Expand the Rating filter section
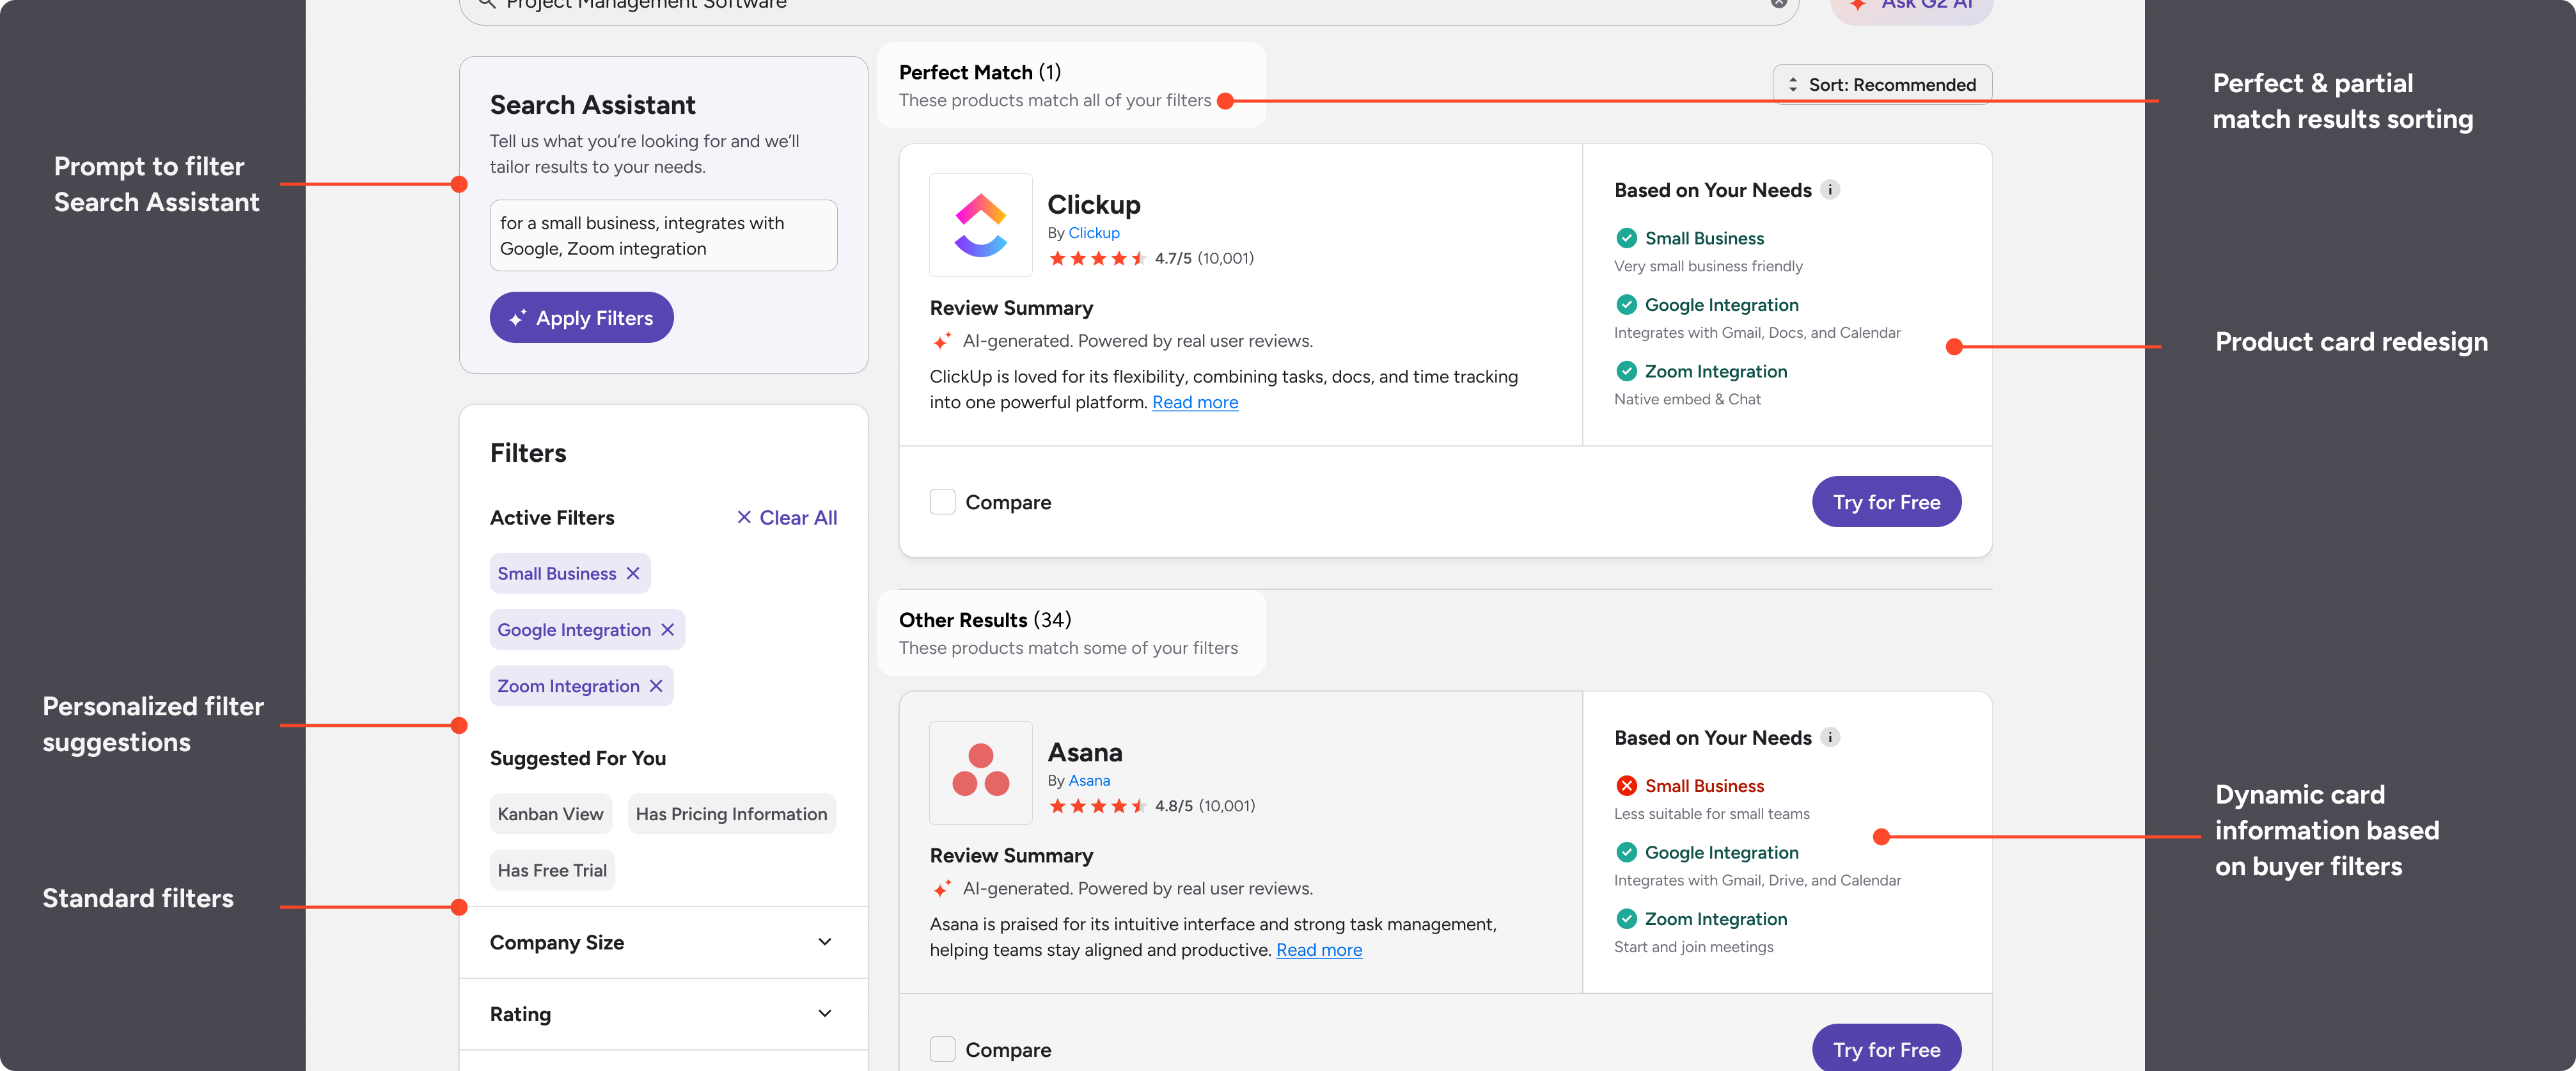The height and width of the screenshot is (1071, 2576). (x=824, y=1013)
